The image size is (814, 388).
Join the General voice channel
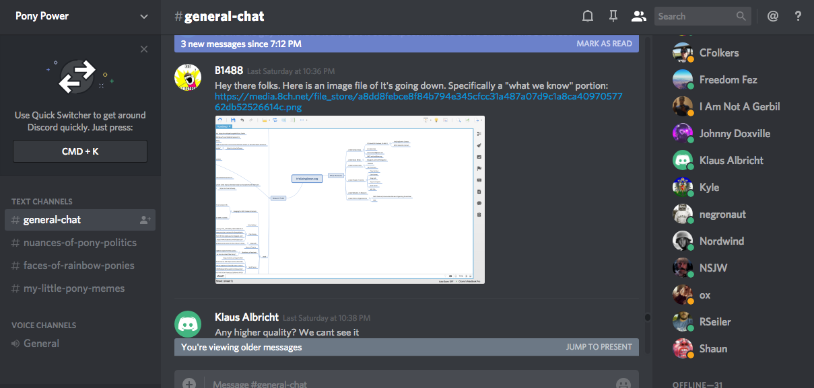[x=41, y=344]
